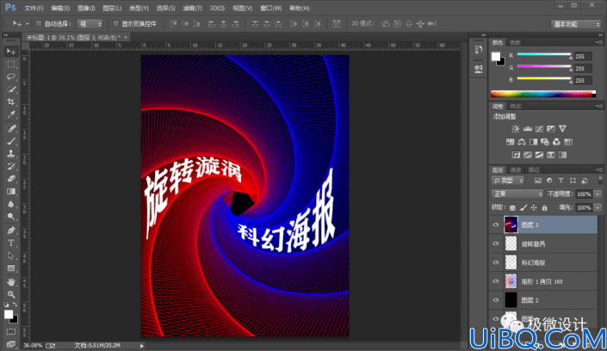Swap foreground and background colors
607x351 pixels.
click(x=15, y=305)
